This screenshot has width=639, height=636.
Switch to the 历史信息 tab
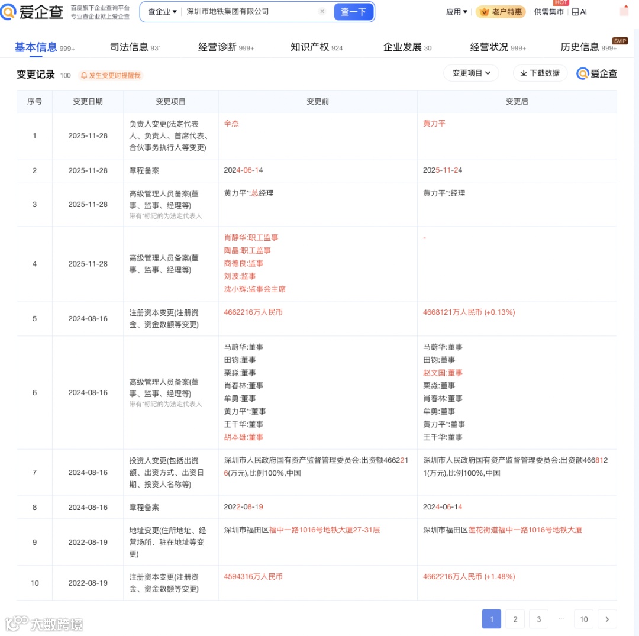[589, 47]
